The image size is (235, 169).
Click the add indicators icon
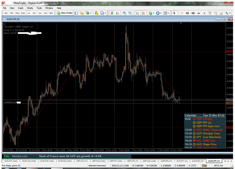[150, 13]
